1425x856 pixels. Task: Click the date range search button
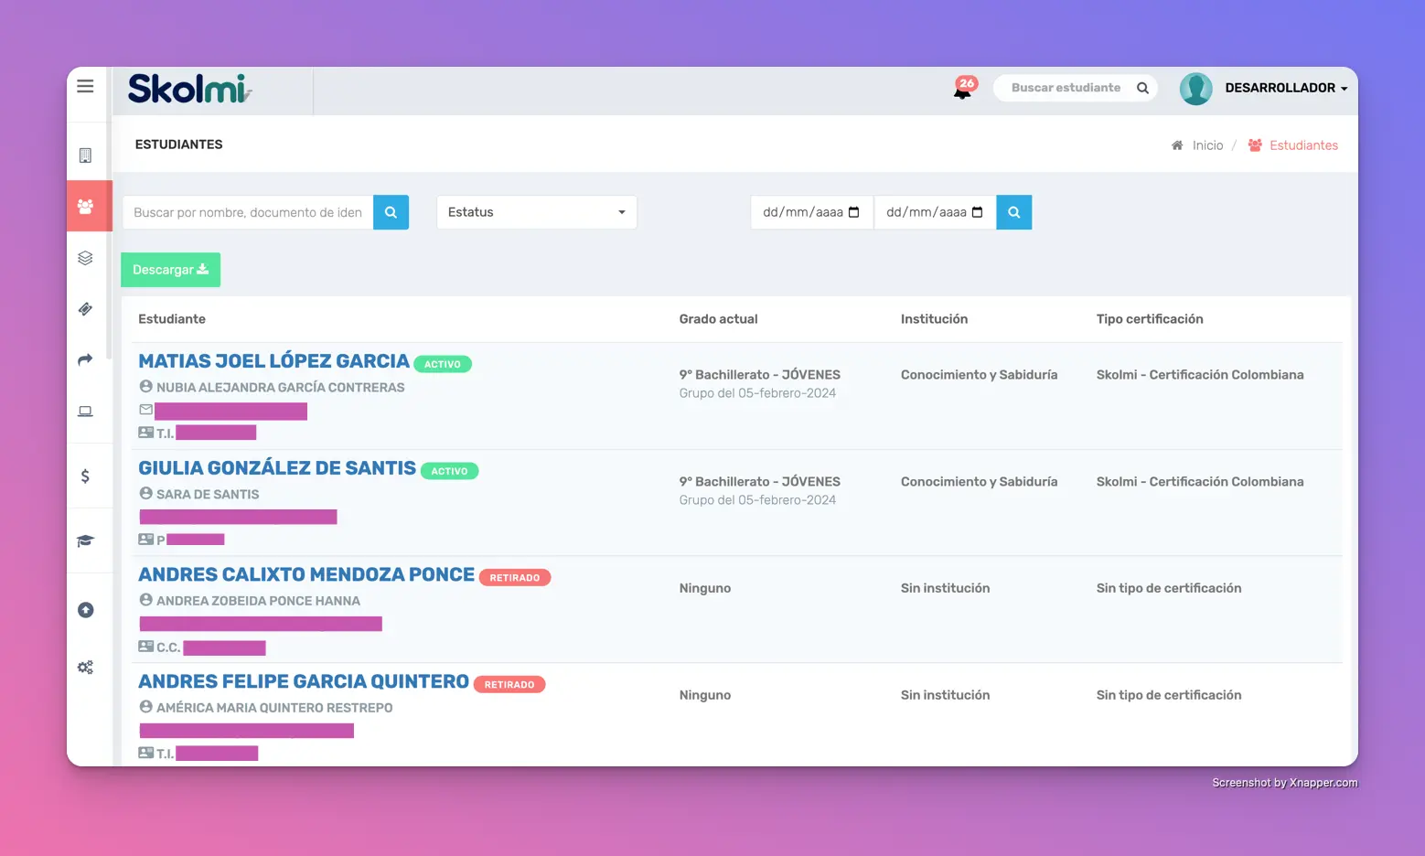click(x=1013, y=212)
